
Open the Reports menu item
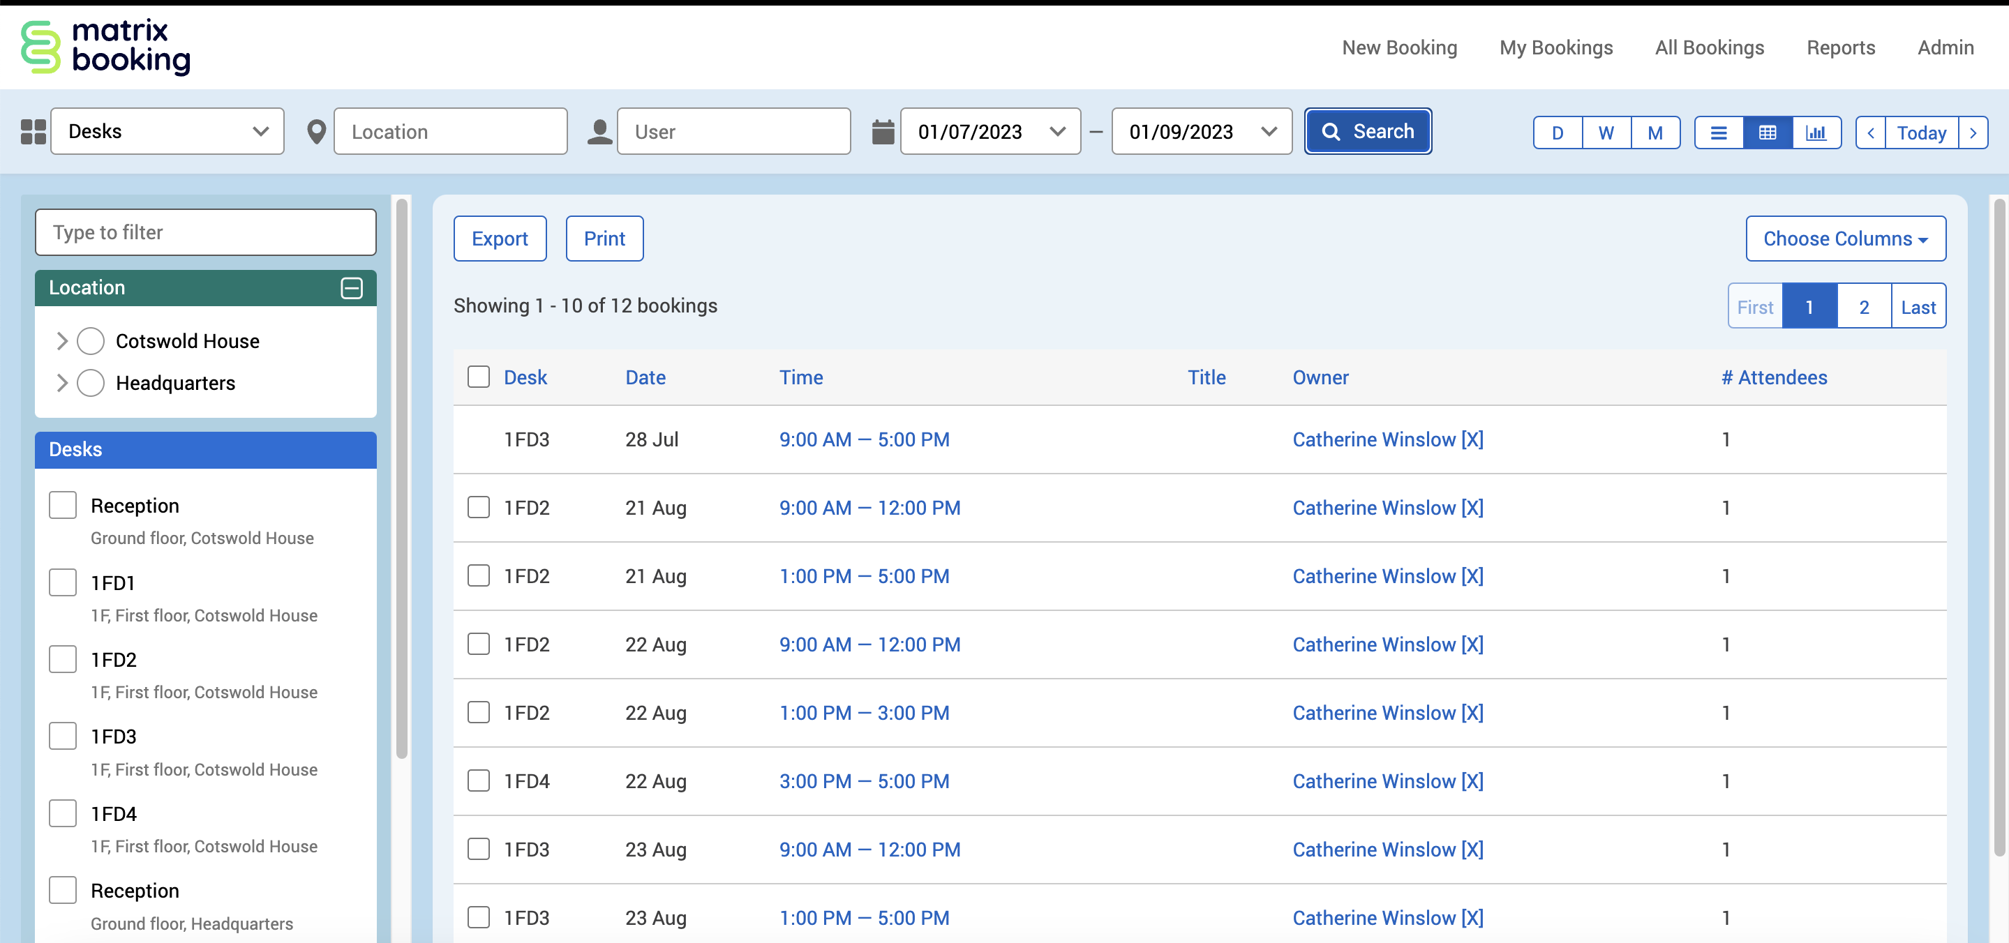pos(1841,47)
